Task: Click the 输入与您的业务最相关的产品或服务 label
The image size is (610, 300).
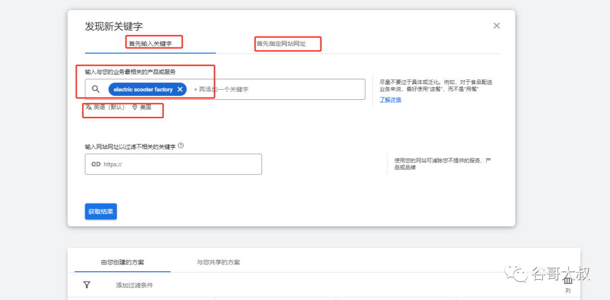Action: [130, 72]
